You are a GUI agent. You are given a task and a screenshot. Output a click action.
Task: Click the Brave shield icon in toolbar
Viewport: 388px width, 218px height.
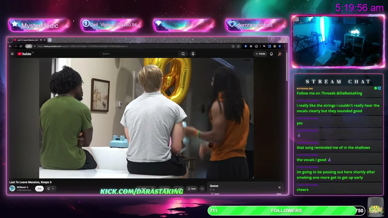246,46
